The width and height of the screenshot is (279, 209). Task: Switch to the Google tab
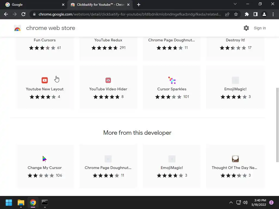pos(34,5)
